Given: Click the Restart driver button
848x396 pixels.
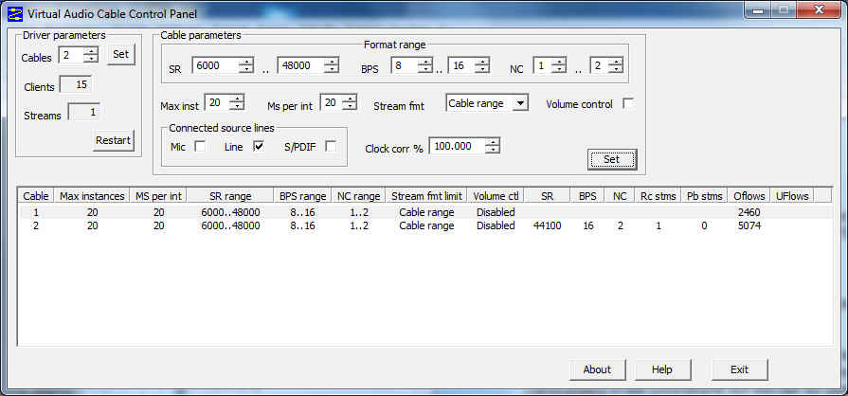Looking at the screenshot, I should 113,140.
